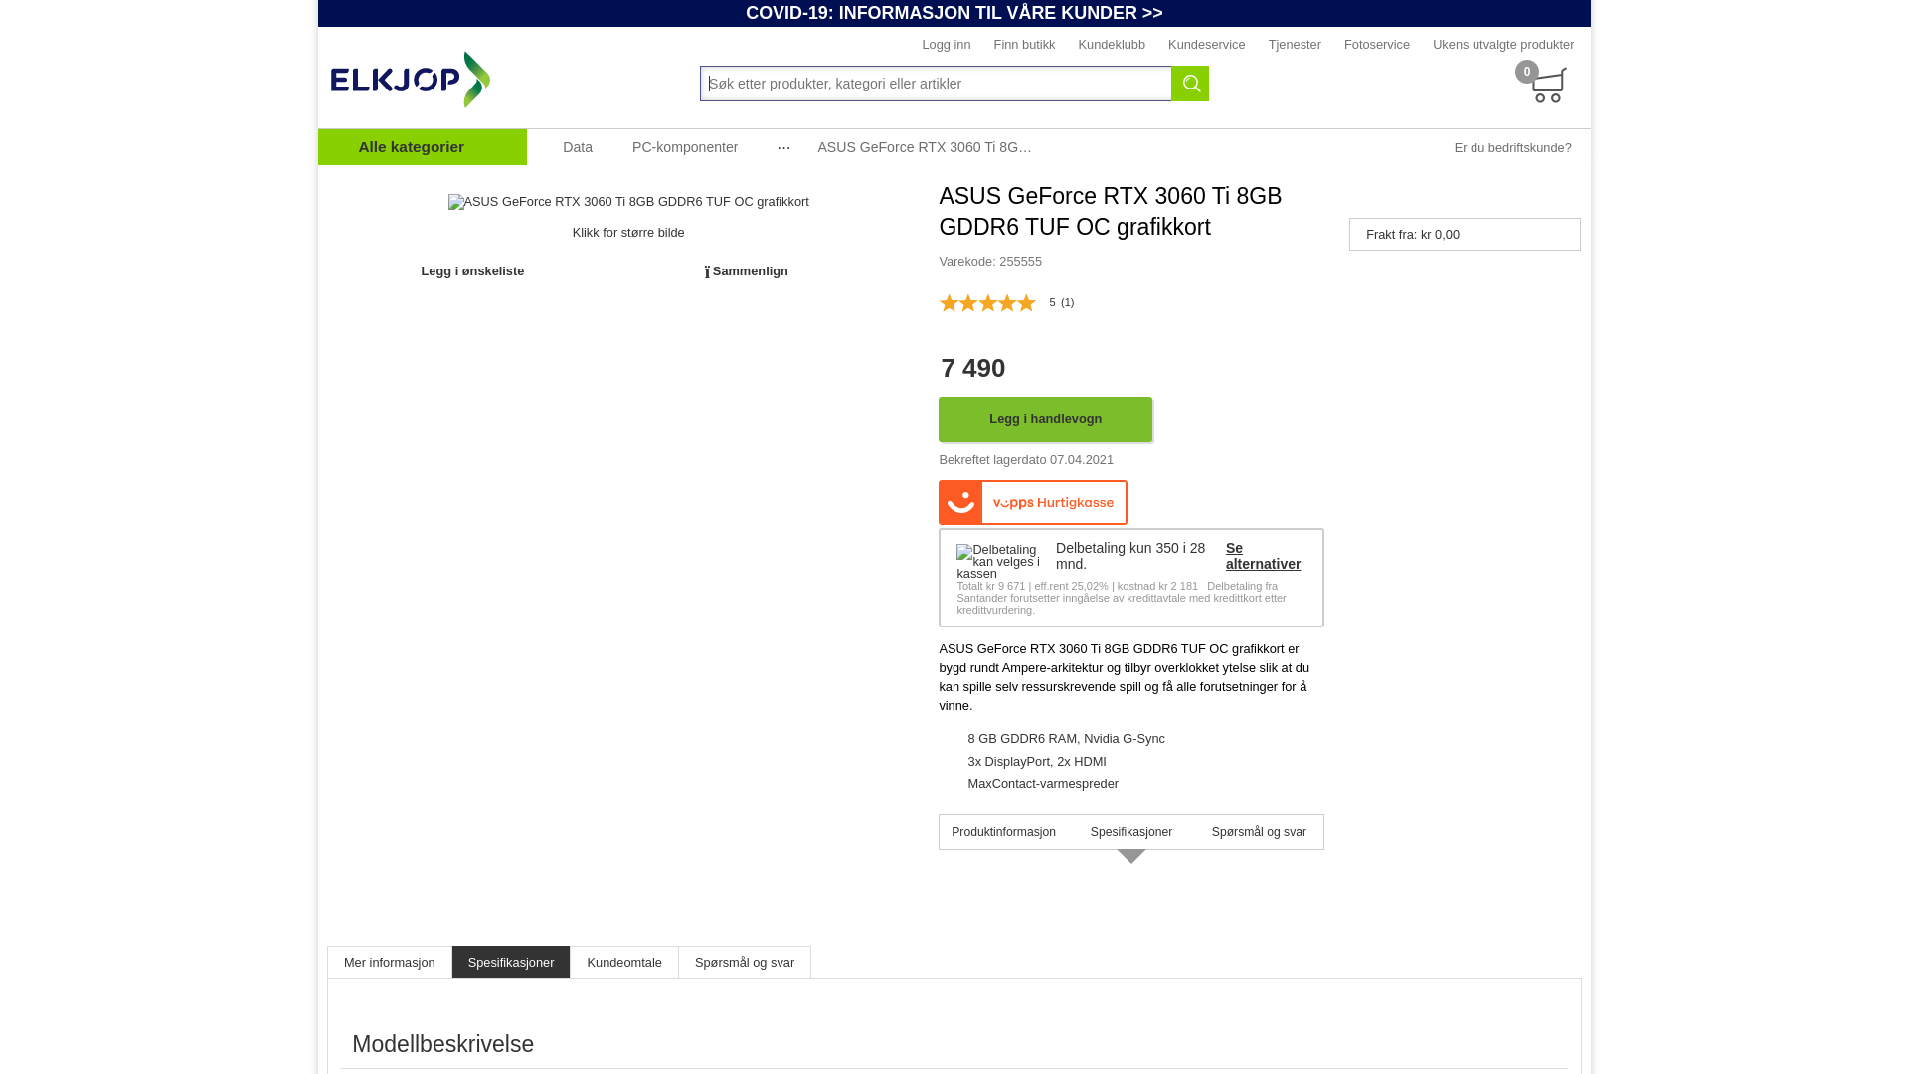The width and height of the screenshot is (1909, 1074).
Task: Click 'Delbetaling kun 350 i 28 mnd.' text
Action: pyautogui.click(x=1130, y=556)
